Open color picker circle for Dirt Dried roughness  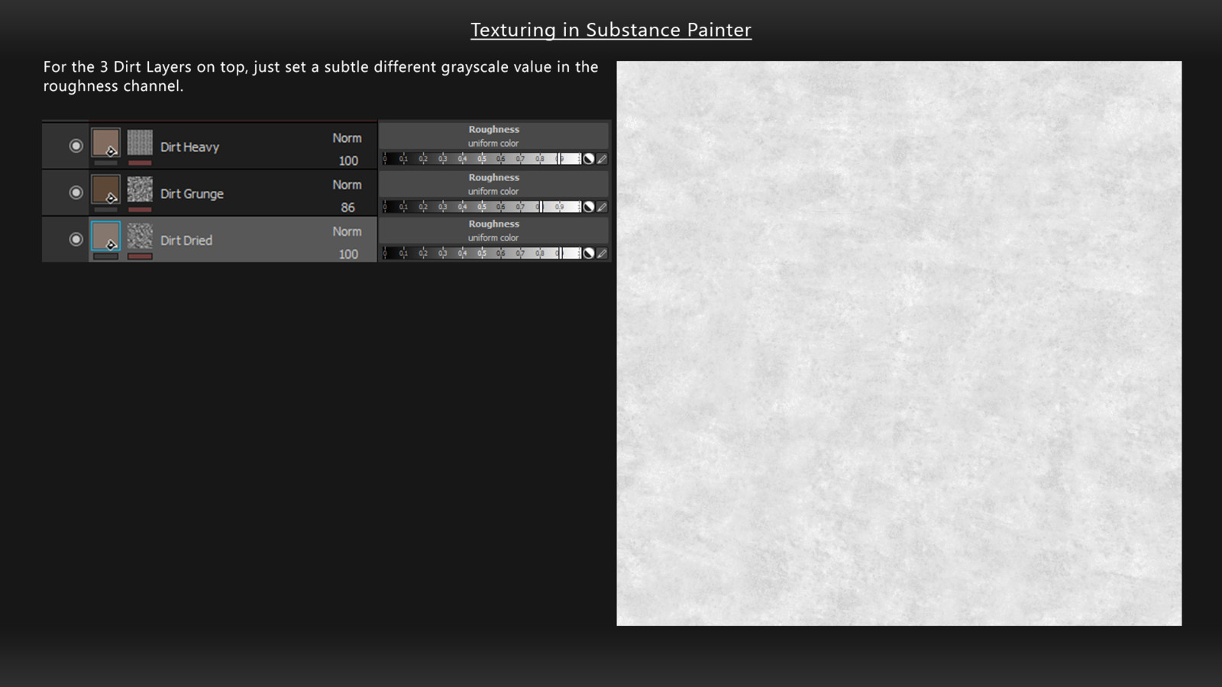[589, 253]
